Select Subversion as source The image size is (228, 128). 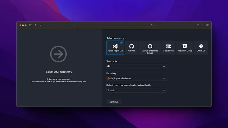click(168, 48)
